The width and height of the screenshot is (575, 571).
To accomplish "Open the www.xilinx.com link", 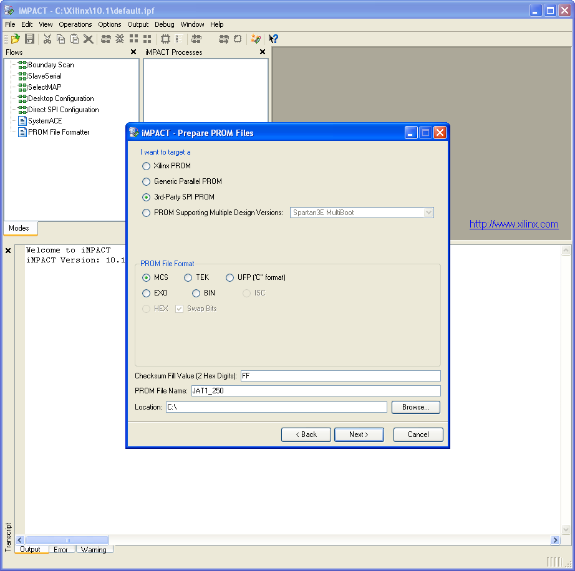I will [x=514, y=224].
